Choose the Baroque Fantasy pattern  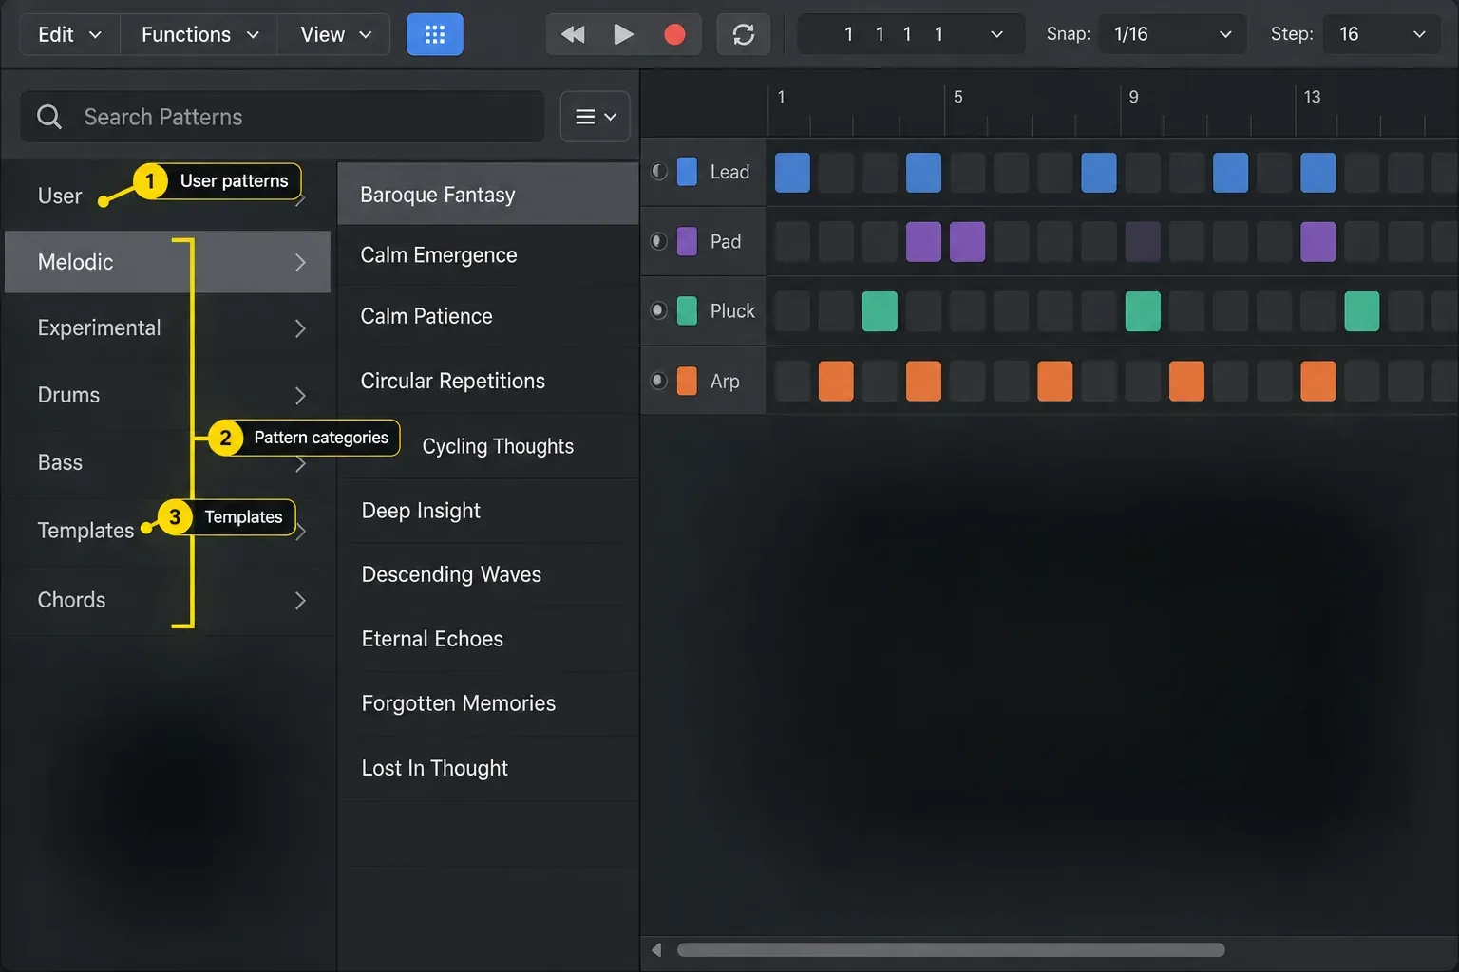[x=488, y=194]
